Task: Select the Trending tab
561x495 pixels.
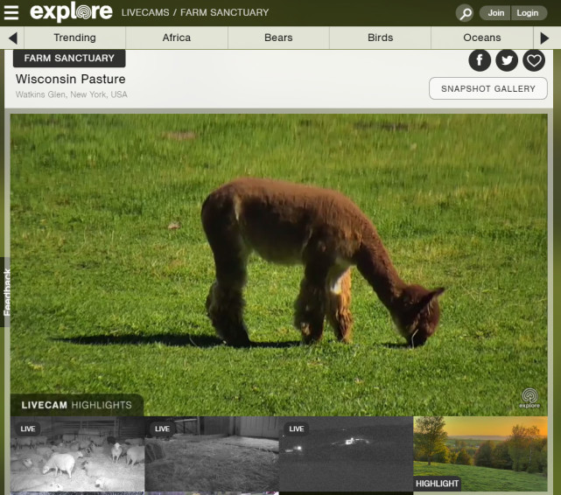Action: (x=74, y=38)
